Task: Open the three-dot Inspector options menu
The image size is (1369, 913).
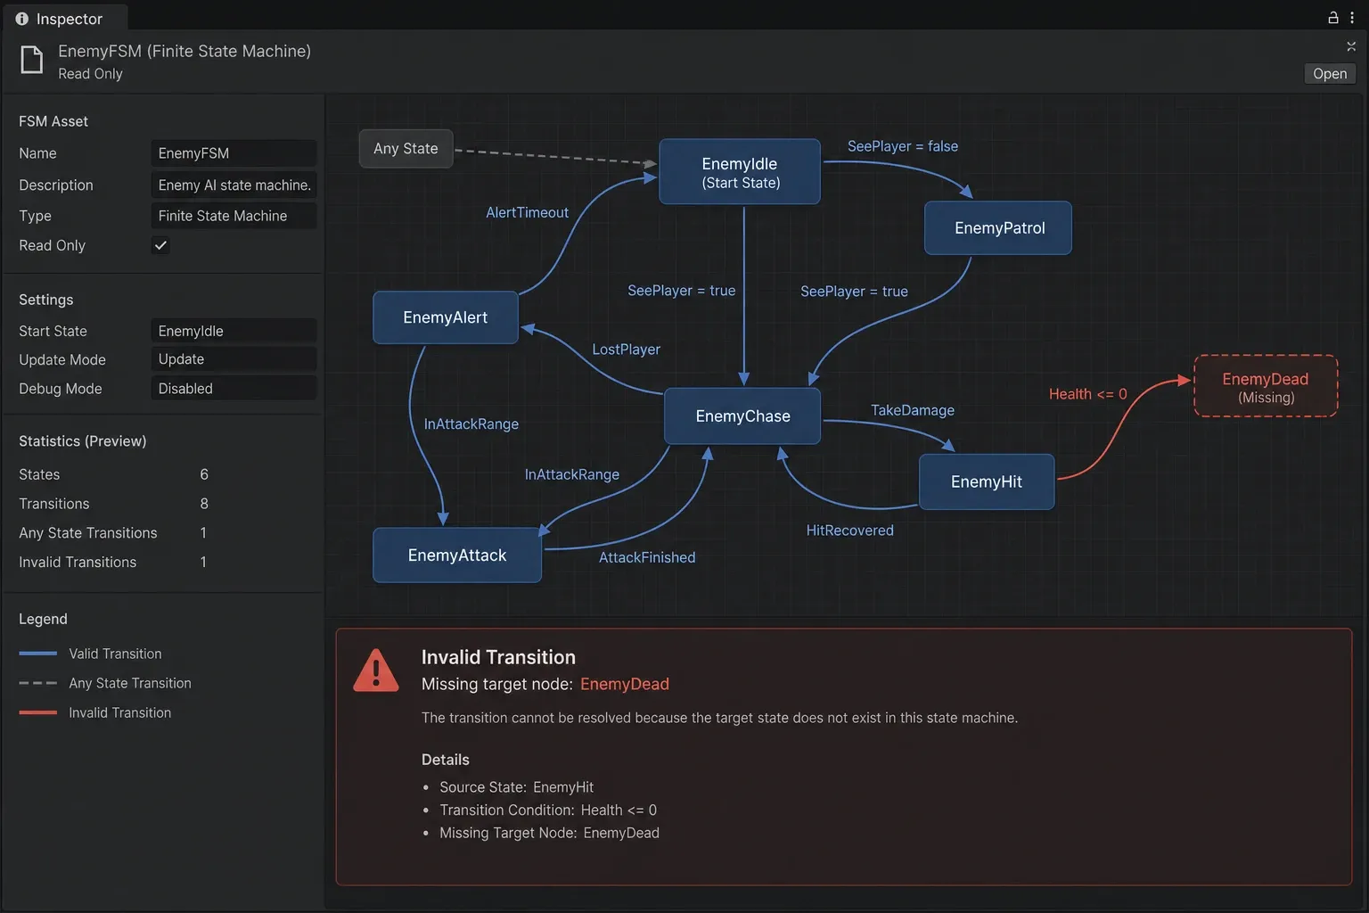Action: pos(1352,18)
